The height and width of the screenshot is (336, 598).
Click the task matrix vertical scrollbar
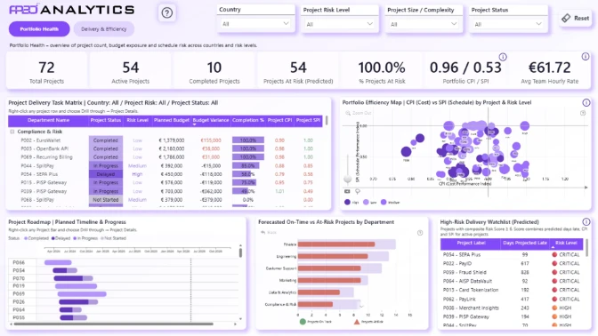pos(327,121)
